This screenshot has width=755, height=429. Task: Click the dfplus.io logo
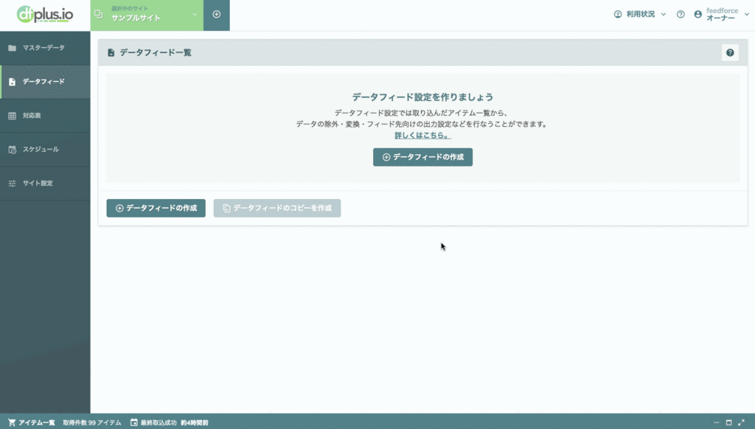45,15
